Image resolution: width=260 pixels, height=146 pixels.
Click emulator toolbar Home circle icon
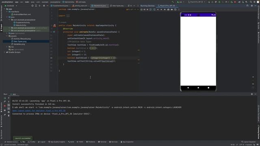tap(161, 10)
